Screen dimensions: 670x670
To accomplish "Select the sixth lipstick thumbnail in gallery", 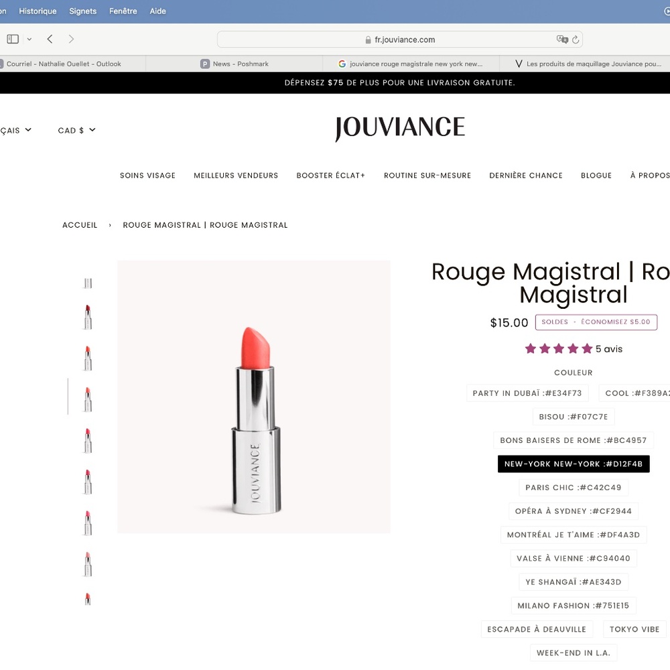I will [88, 482].
